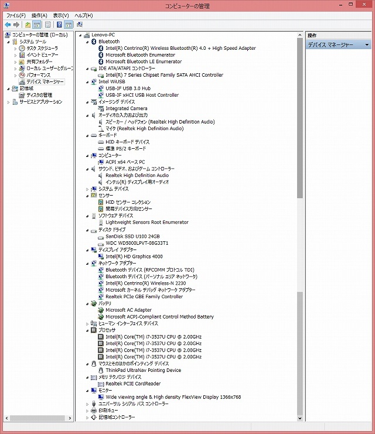Click the SanDisk SSD U100 drive icon
Screen dimensions: 375x434
coord(101,237)
